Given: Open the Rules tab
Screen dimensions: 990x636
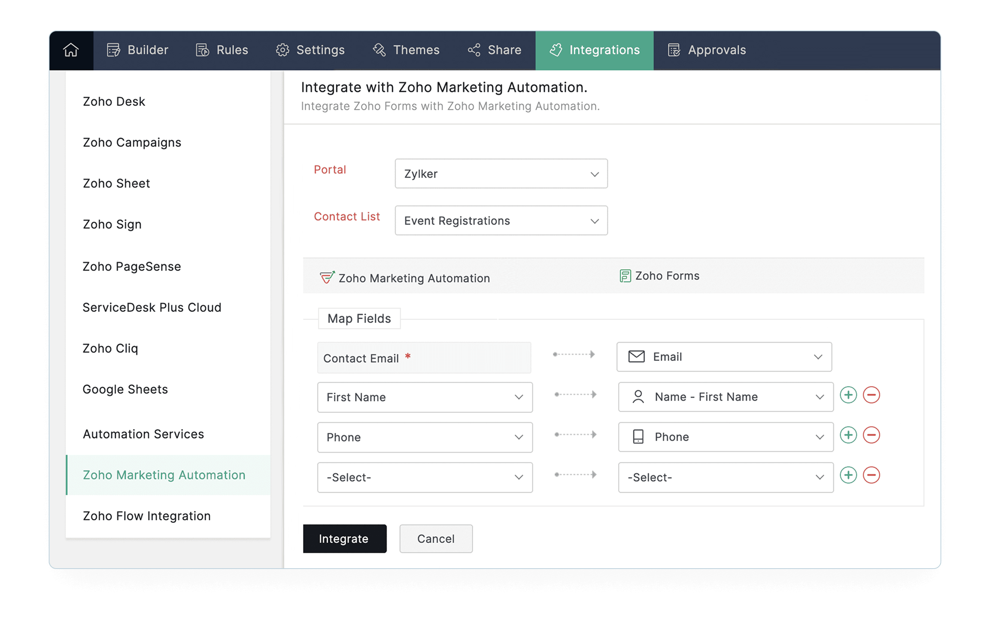Looking at the screenshot, I should 222,50.
